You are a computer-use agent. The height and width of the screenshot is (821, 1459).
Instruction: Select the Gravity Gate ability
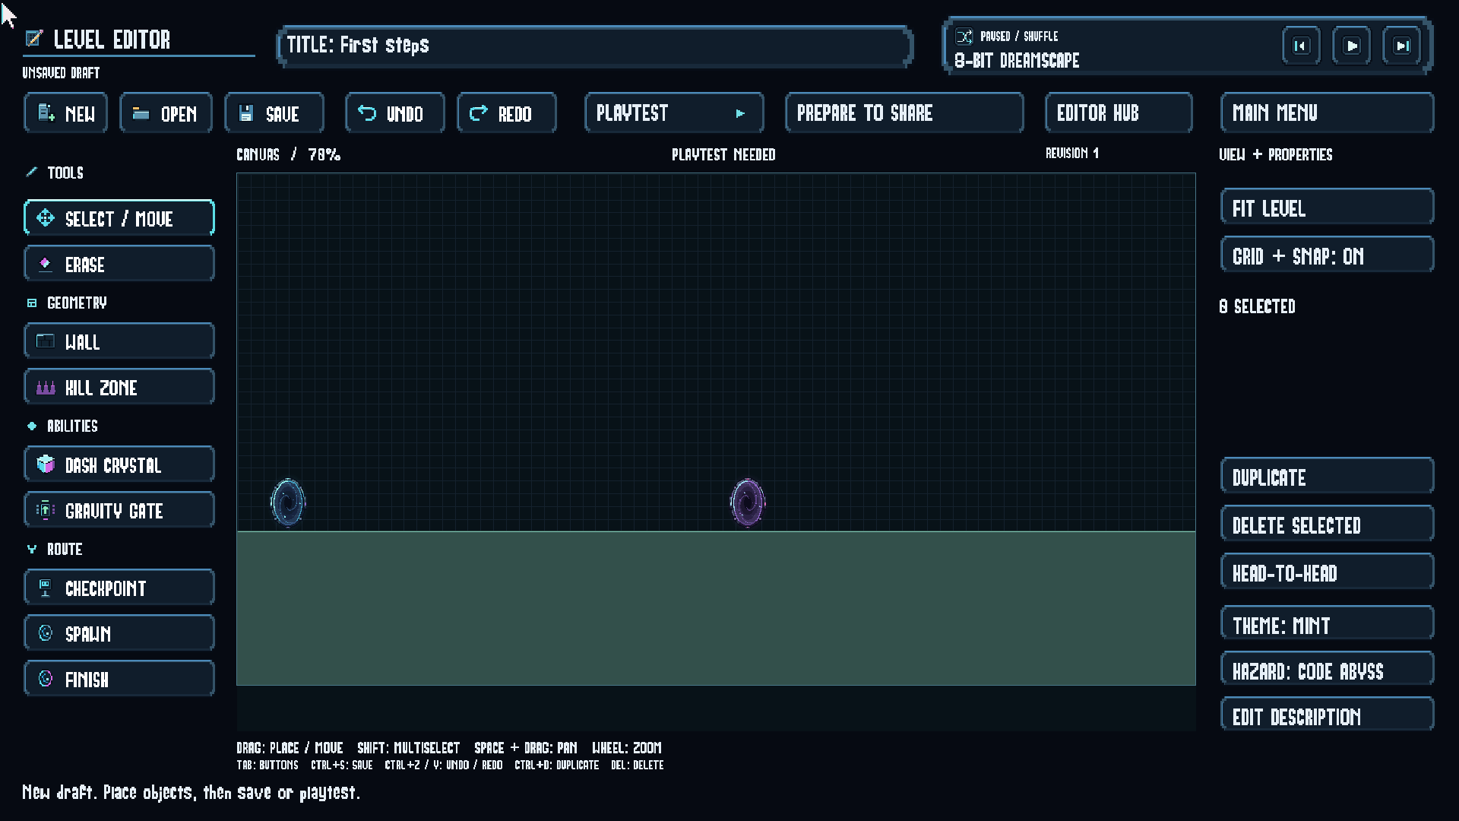coord(119,510)
